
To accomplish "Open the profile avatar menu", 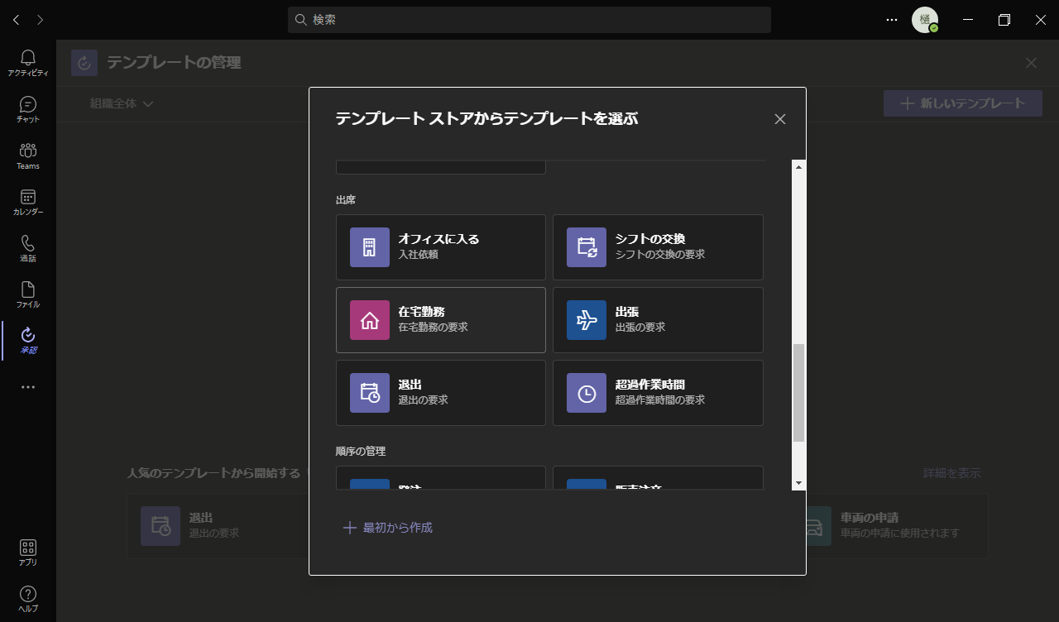I will pyautogui.click(x=925, y=20).
